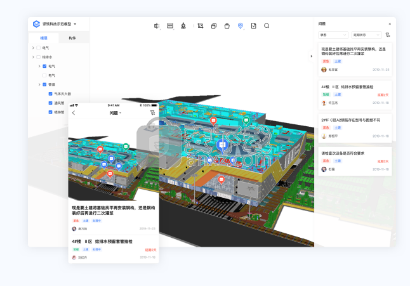Select the frame capture tool after the divider
410x286 pixels.
coord(201,26)
